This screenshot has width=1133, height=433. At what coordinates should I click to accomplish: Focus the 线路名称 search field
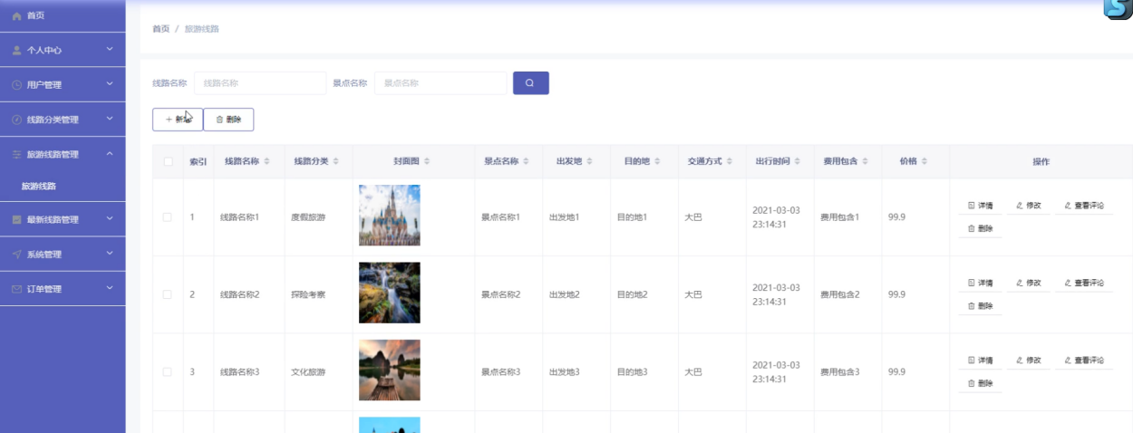(260, 83)
